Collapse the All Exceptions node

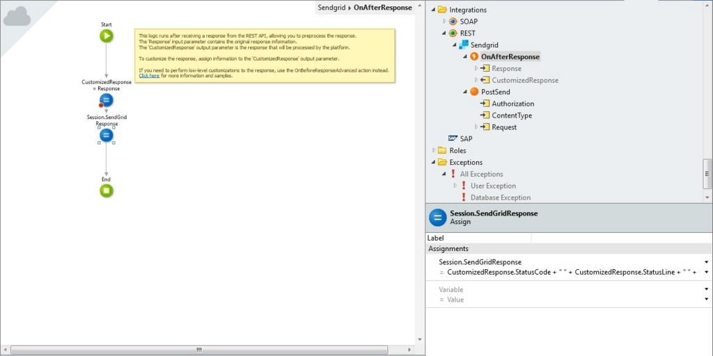point(444,174)
